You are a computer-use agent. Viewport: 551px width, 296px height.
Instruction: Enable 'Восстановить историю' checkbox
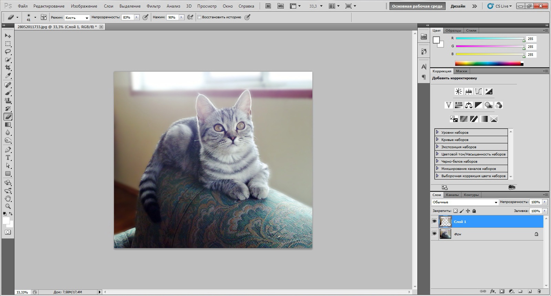pos(199,17)
